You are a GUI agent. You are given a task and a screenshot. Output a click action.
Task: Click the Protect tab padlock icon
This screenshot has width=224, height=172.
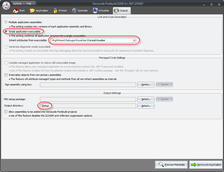pos(55,10)
